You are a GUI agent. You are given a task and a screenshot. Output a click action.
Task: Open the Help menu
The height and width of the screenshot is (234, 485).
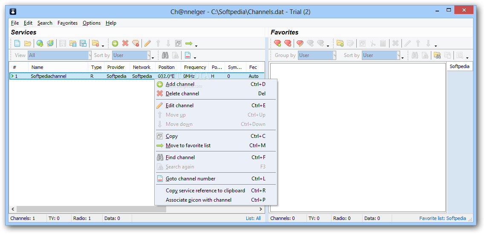[111, 23]
